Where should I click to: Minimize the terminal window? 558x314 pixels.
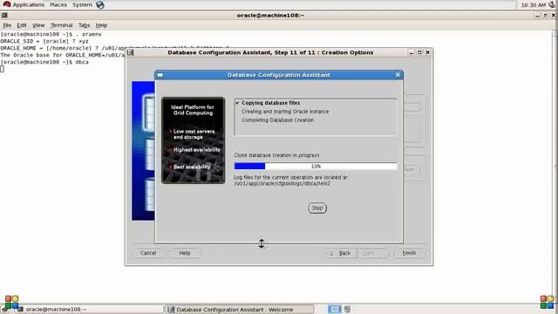click(x=537, y=16)
